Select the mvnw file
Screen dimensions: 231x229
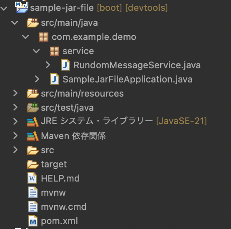[47, 192]
